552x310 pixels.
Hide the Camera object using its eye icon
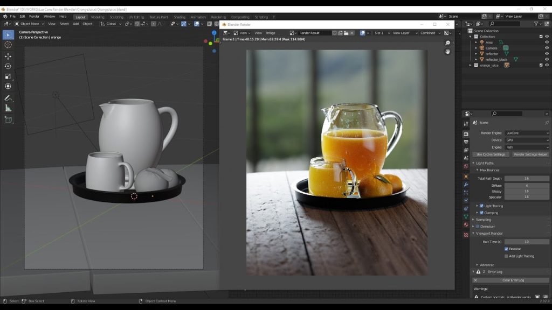(x=547, y=48)
